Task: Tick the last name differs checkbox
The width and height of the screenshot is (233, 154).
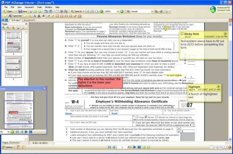Action: coord(194,125)
